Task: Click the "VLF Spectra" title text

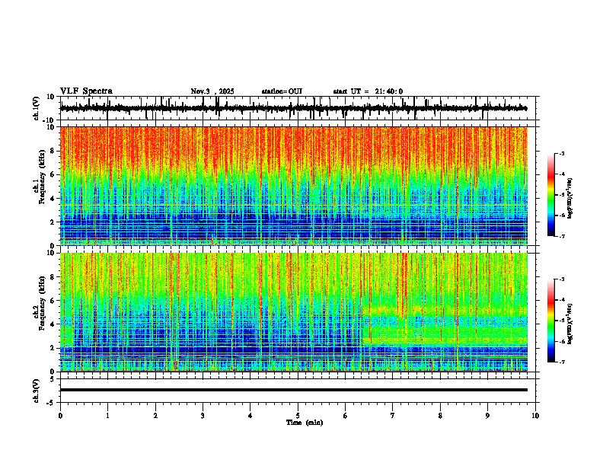Action: click(86, 91)
